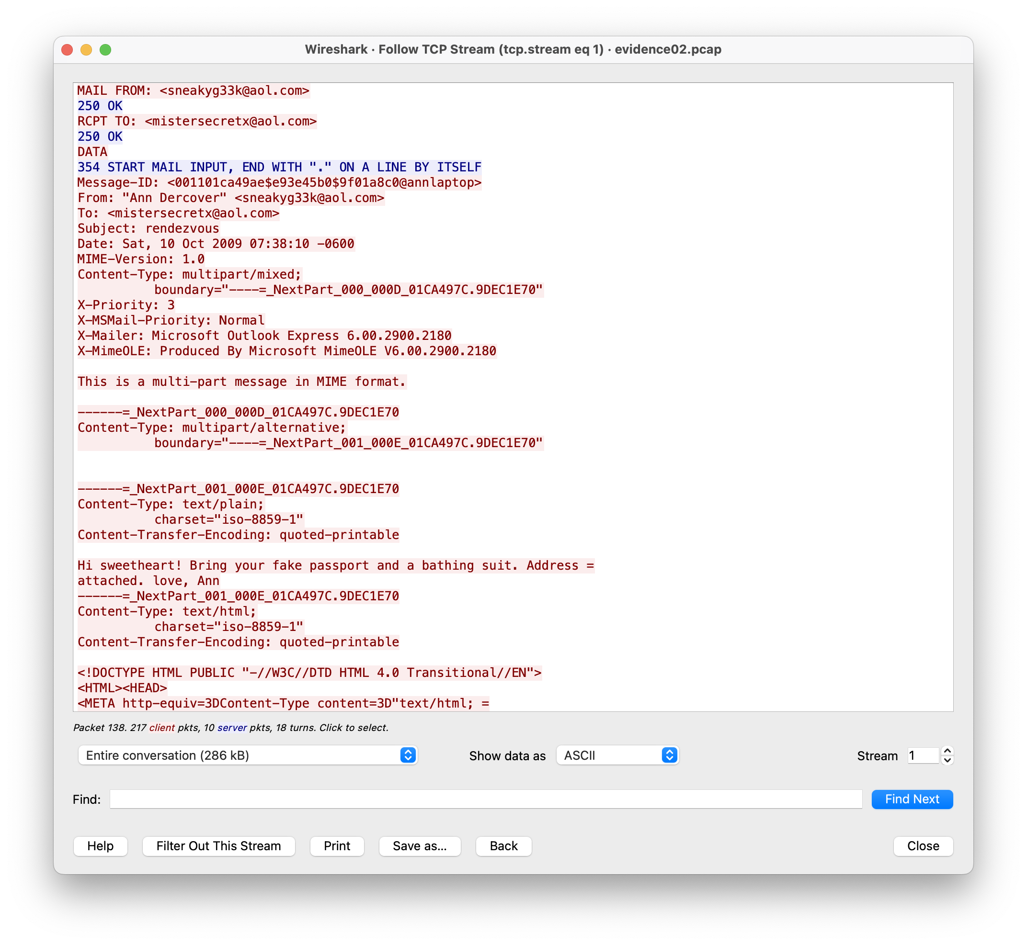Select the first 250 OK server response

tap(100, 106)
